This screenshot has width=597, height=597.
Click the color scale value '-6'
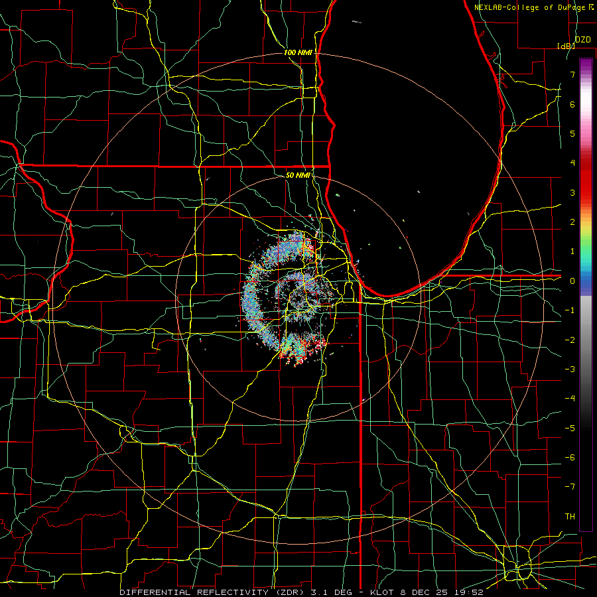(570, 458)
